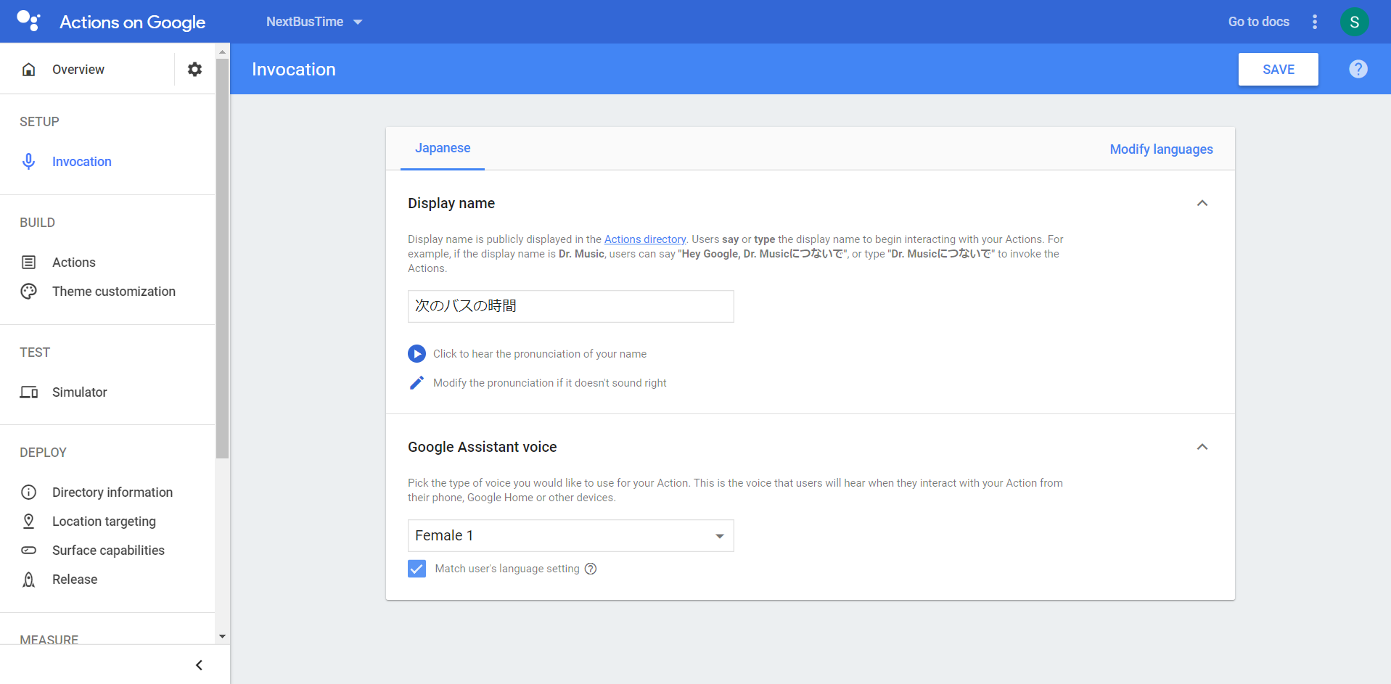Collapse the Google Assistant voice section
Screen dimensions: 1391x684
1202,447
